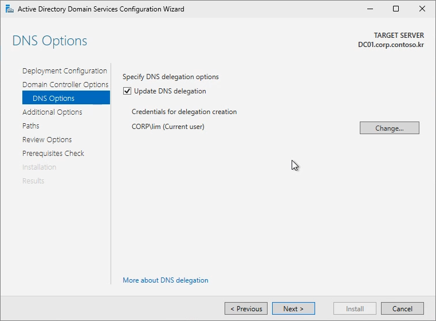Click the Credentials for delegation creation label
This screenshot has height=321, width=436.
[184, 112]
